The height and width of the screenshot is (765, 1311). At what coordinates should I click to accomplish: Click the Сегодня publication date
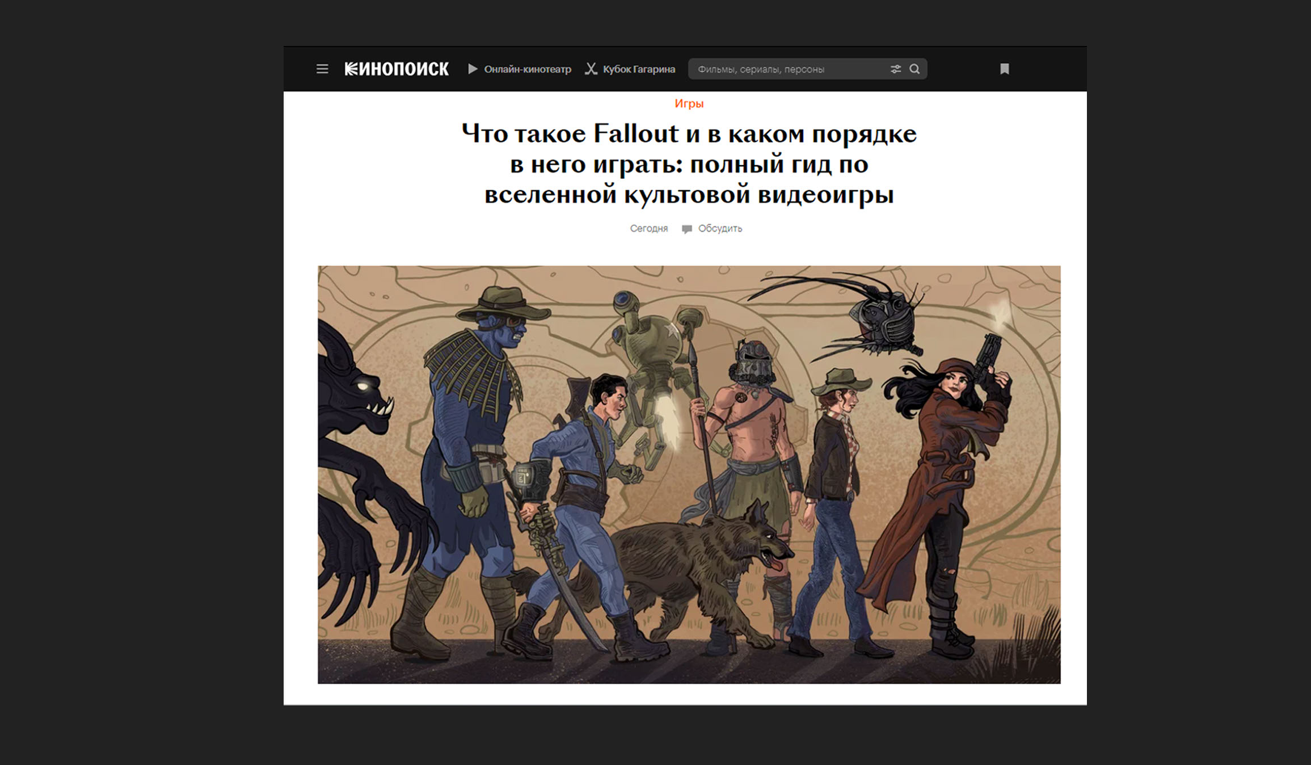(x=648, y=229)
